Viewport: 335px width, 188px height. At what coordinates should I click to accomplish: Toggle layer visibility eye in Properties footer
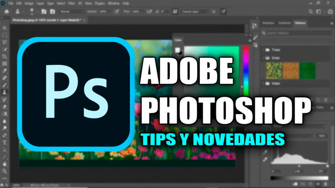click(x=318, y=184)
